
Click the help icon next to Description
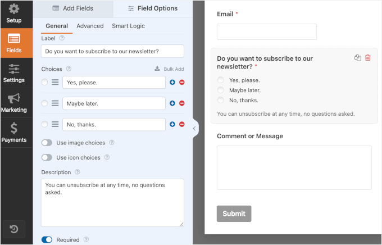coord(78,172)
